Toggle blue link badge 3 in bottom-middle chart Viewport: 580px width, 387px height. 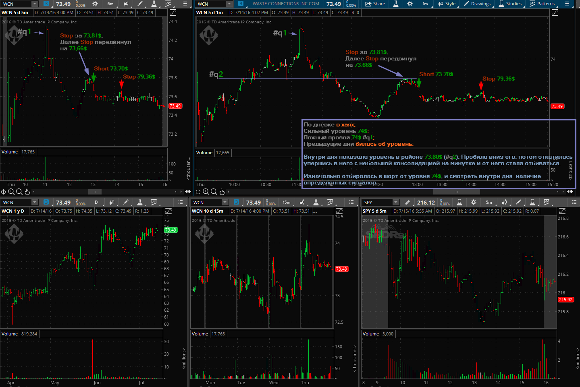click(x=236, y=202)
